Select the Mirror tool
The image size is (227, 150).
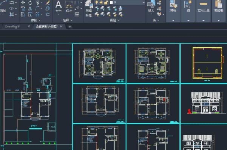click(30, 9)
